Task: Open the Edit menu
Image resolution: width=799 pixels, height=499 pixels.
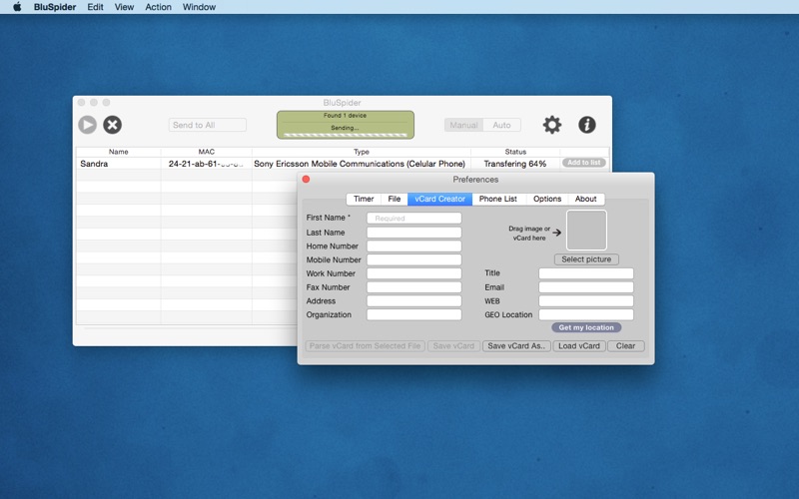Action: pyautogui.click(x=95, y=7)
